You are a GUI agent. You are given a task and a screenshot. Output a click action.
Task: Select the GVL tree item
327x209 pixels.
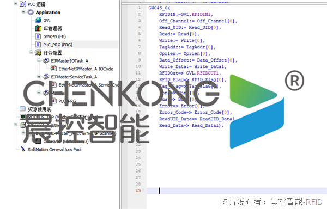[47, 20]
